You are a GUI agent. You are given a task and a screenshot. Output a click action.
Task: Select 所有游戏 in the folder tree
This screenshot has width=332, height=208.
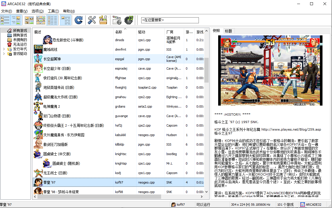tap(20, 30)
